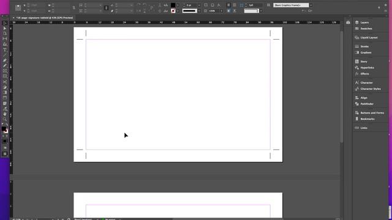Open the Character Styles panel
The height and width of the screenshot is (220, 392).
pos(371,89)
